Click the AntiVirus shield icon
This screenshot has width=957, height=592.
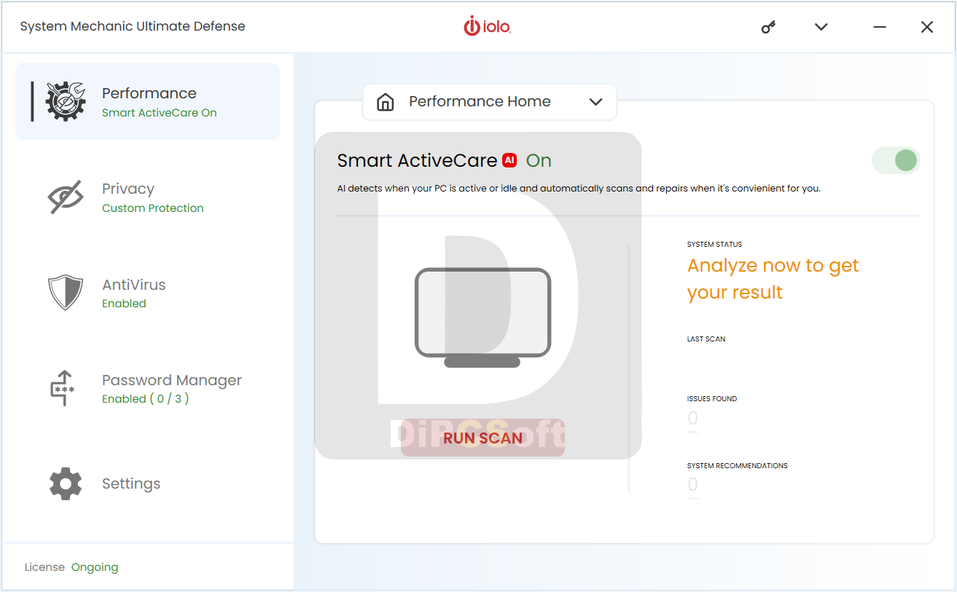(x=66, y=293)
